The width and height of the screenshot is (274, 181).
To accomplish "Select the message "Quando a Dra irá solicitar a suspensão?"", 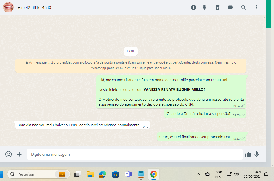I will click(205, 114).
